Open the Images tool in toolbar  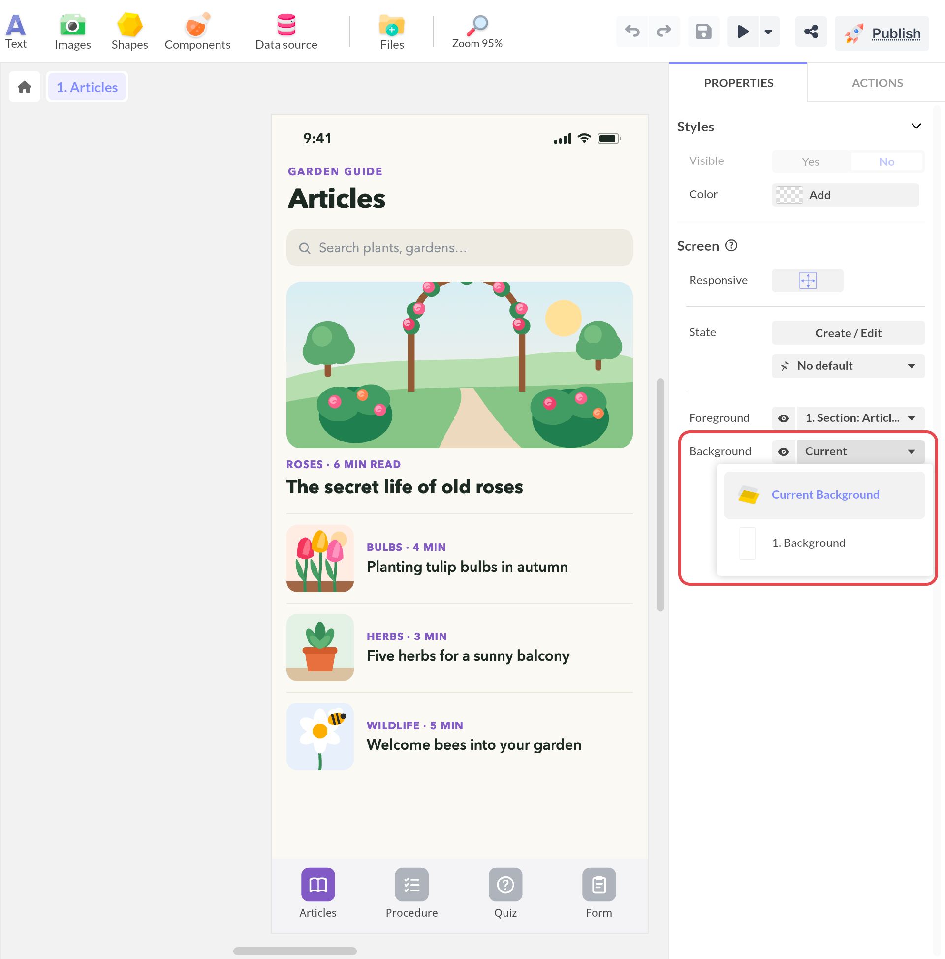click(x=72, y=32)
